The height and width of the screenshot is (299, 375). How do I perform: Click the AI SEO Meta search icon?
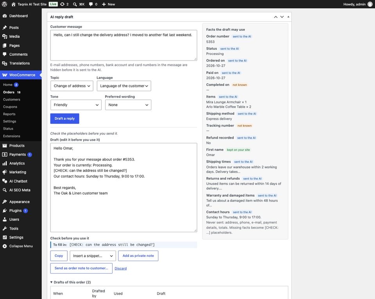[x=5, y=190]
